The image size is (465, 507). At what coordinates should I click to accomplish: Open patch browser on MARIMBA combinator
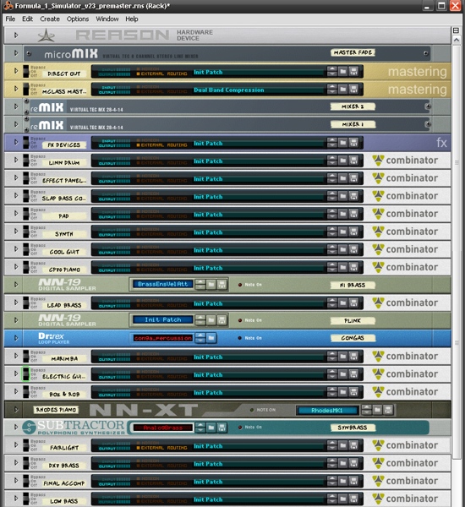pyautogui.click(x=342, y=357)
